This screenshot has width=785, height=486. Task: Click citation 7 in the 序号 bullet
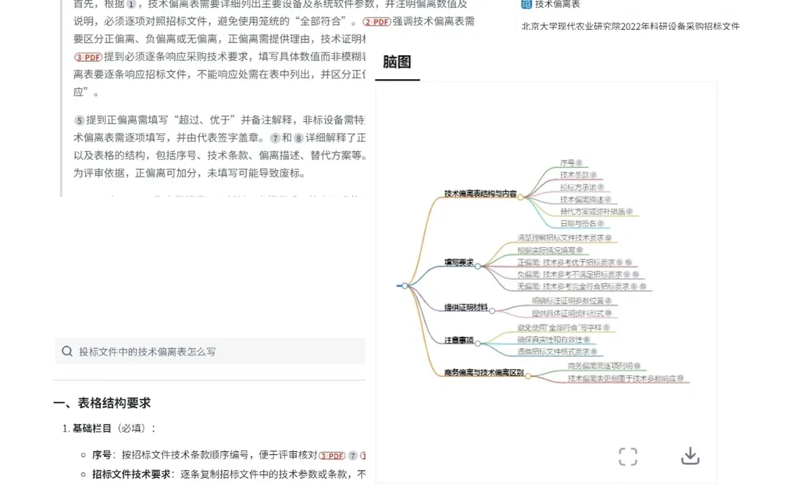coord(353,455)
